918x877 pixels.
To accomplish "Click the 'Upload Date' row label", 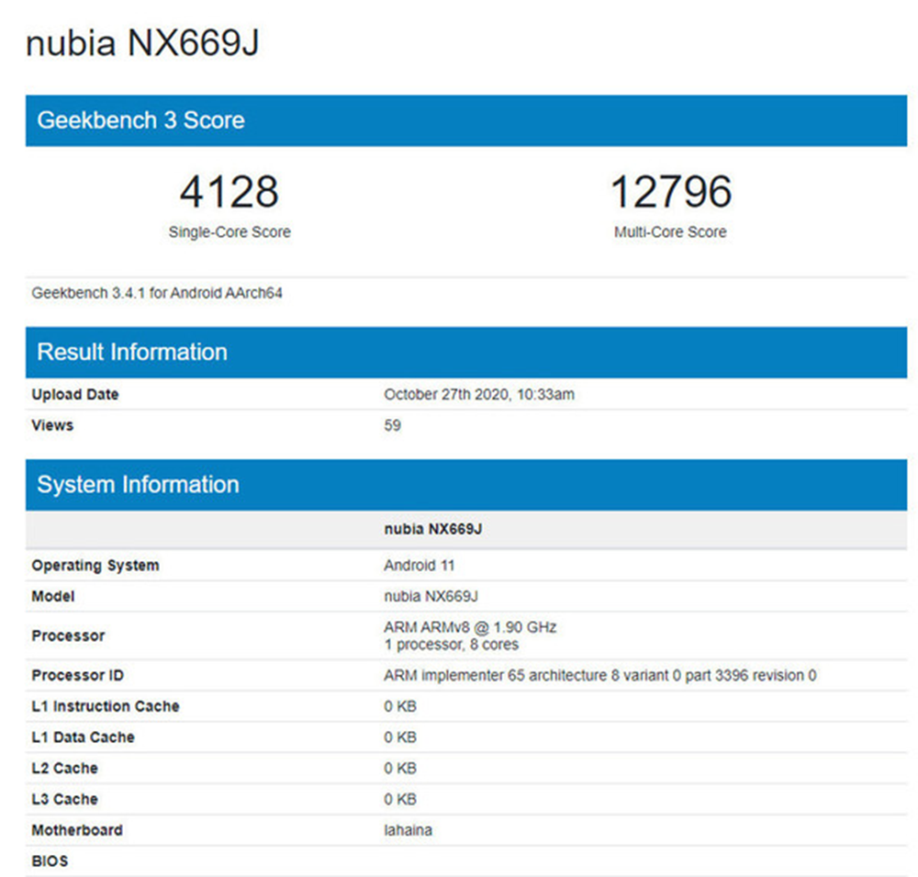I will click(x=75, y=394).
